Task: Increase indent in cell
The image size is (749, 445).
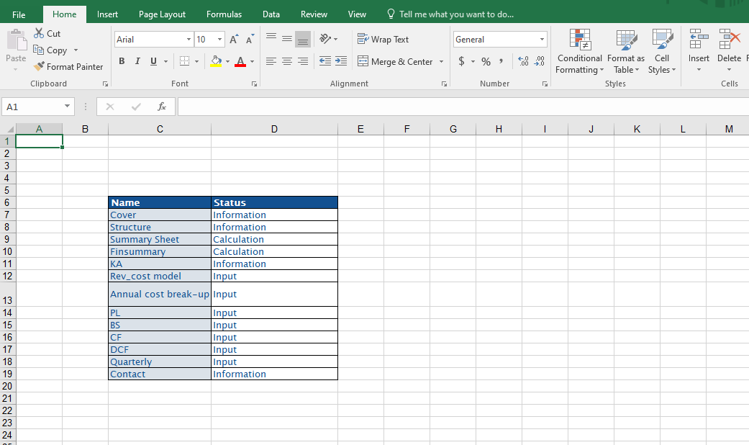Action: [341, 60]
